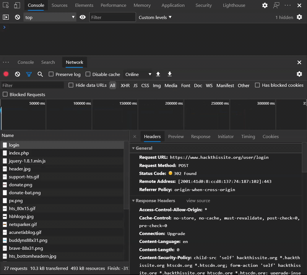307x275 pixels.
Task: Open the drawer three-dot menu
Action: click(6, 62)
